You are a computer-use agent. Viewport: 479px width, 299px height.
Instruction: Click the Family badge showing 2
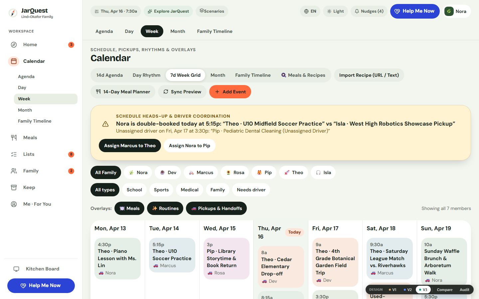coord(71,171)
